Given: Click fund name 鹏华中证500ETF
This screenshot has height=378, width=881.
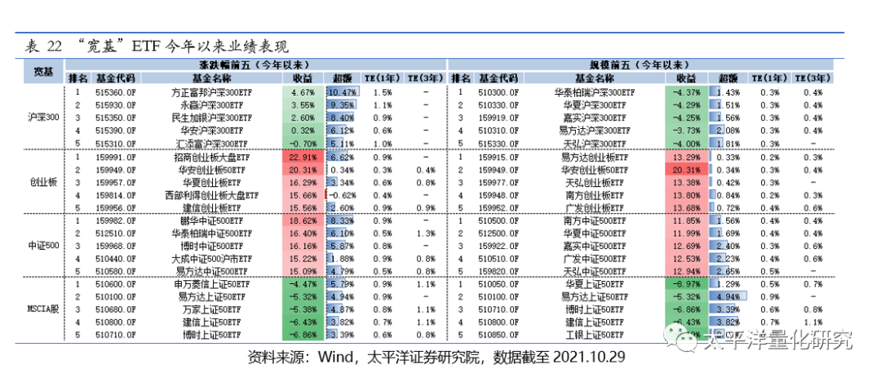Looking at the screenshot, I should (212, 221).
